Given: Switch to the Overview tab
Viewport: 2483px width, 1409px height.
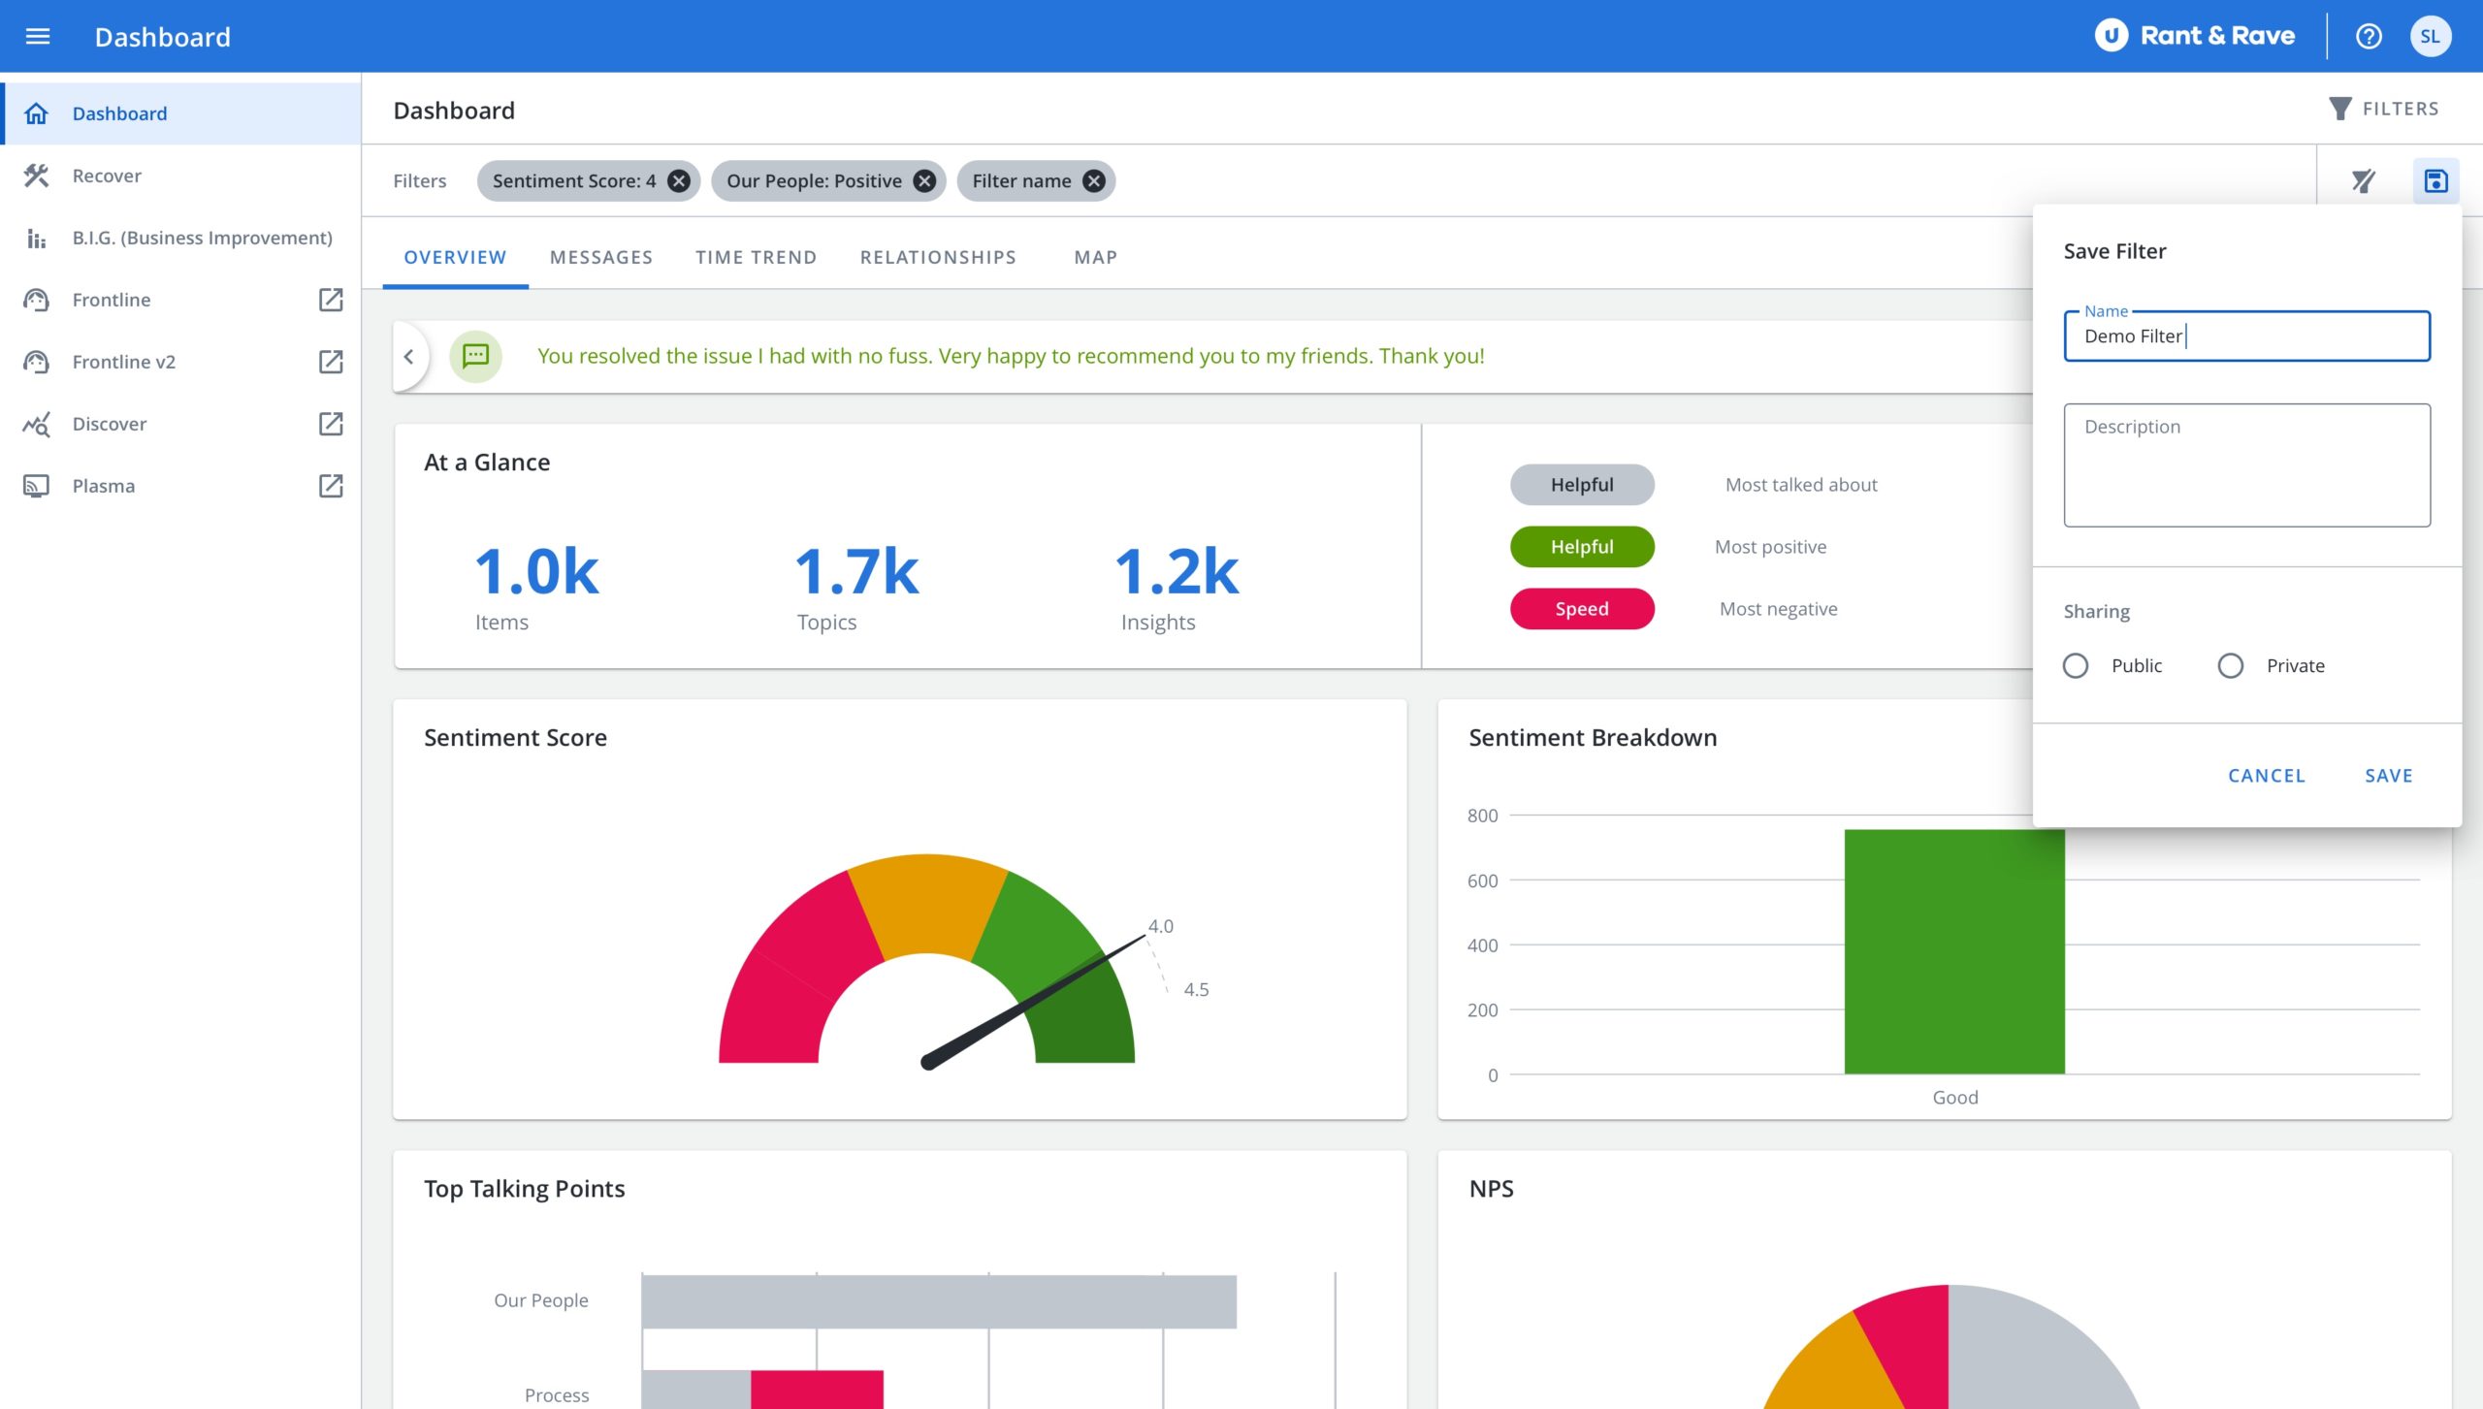Looking at the screenshot, I should click(455, 257).
